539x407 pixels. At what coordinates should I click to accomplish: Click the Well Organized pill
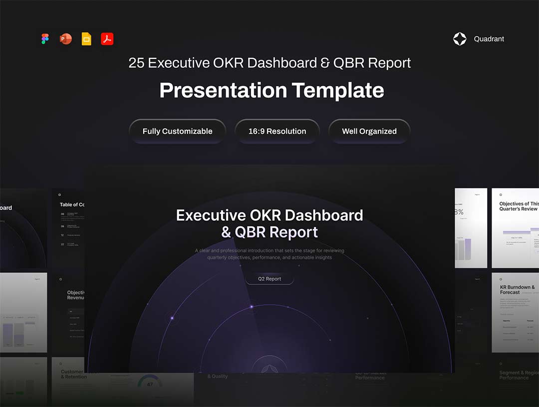[369, 131]
